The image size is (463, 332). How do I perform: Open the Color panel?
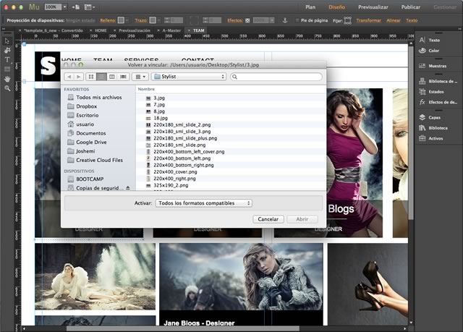point(429,51)
